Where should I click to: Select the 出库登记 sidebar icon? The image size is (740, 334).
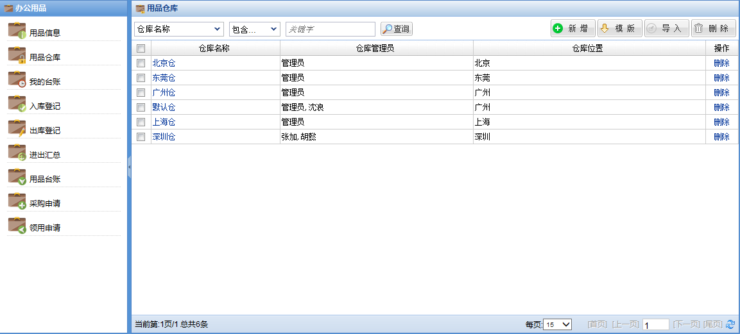pos(17,128)
